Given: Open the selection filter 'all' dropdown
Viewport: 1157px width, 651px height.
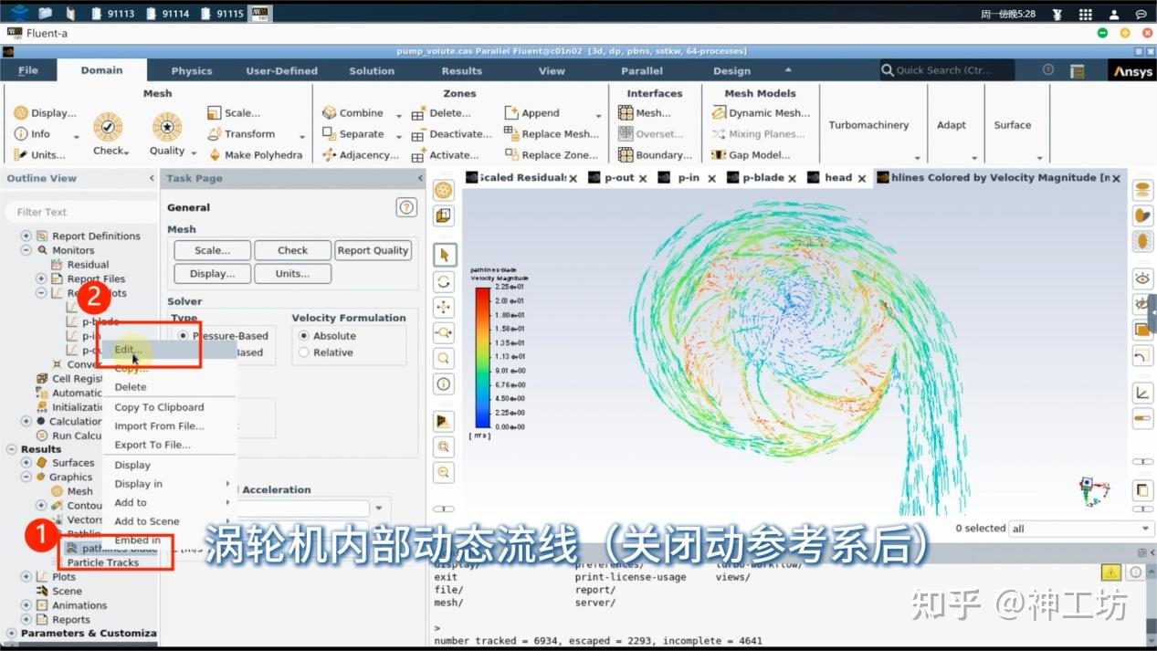Looking at the screenshot, I should (x=1081, y=528).
